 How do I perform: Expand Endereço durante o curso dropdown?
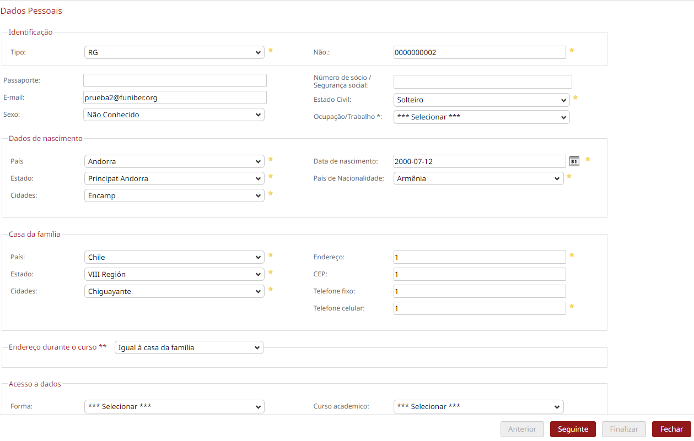189,347
